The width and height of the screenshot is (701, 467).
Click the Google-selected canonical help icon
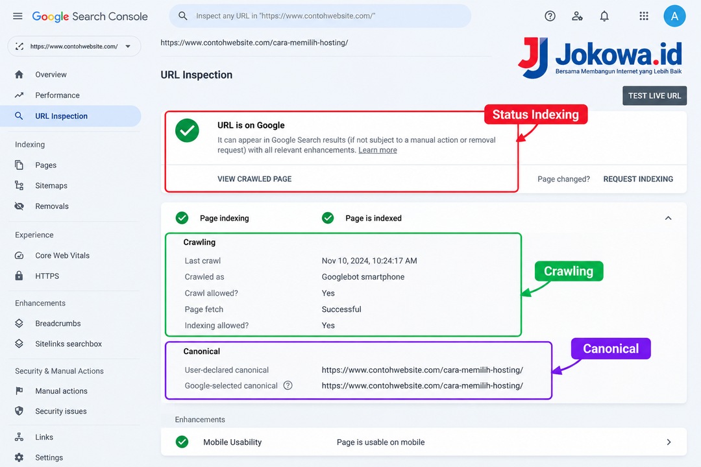click(288, 385)
